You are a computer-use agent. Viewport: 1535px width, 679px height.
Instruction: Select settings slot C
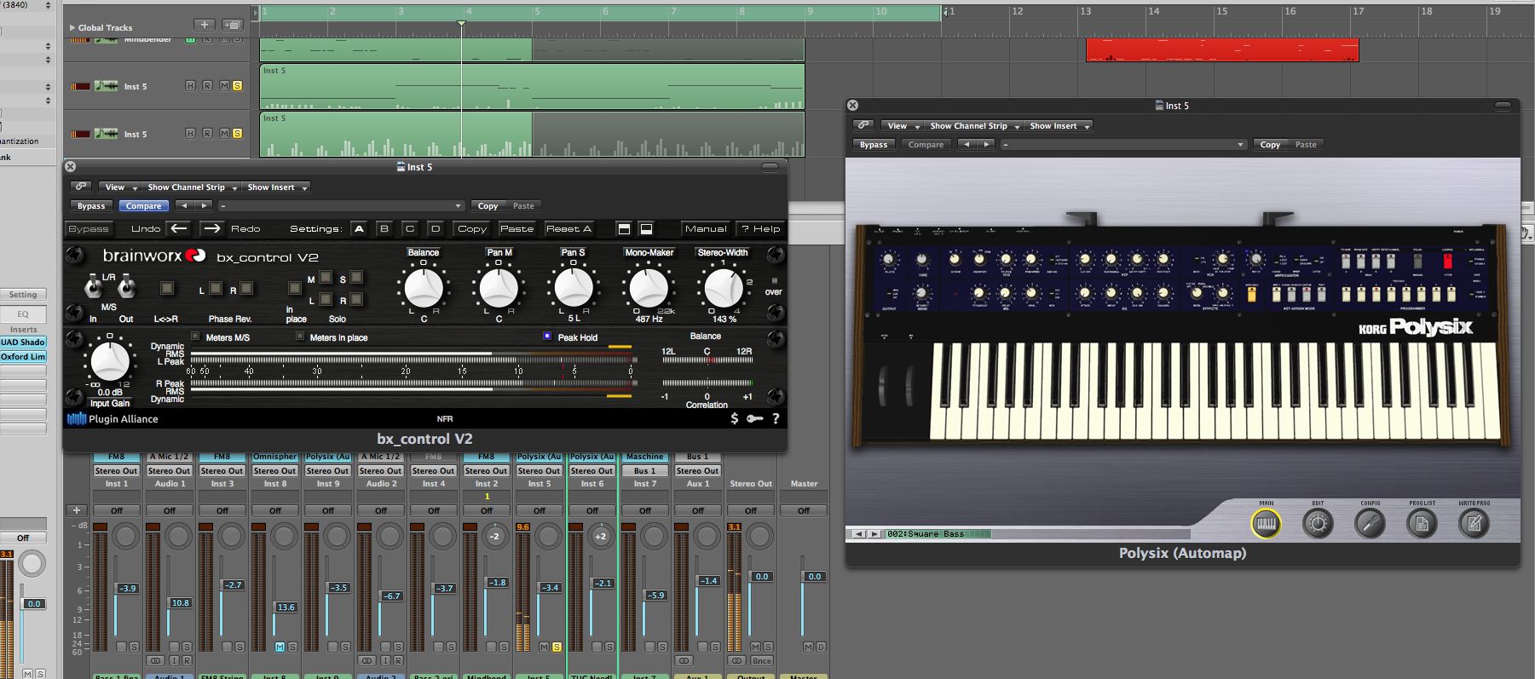(410, 228)
